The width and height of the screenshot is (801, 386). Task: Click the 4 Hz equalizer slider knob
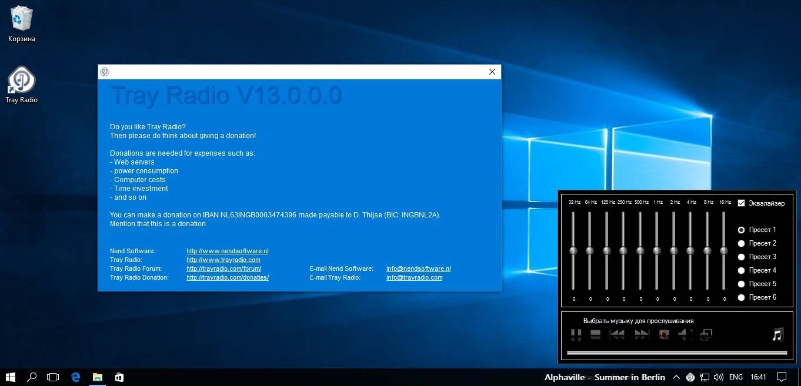coord(690,251)
